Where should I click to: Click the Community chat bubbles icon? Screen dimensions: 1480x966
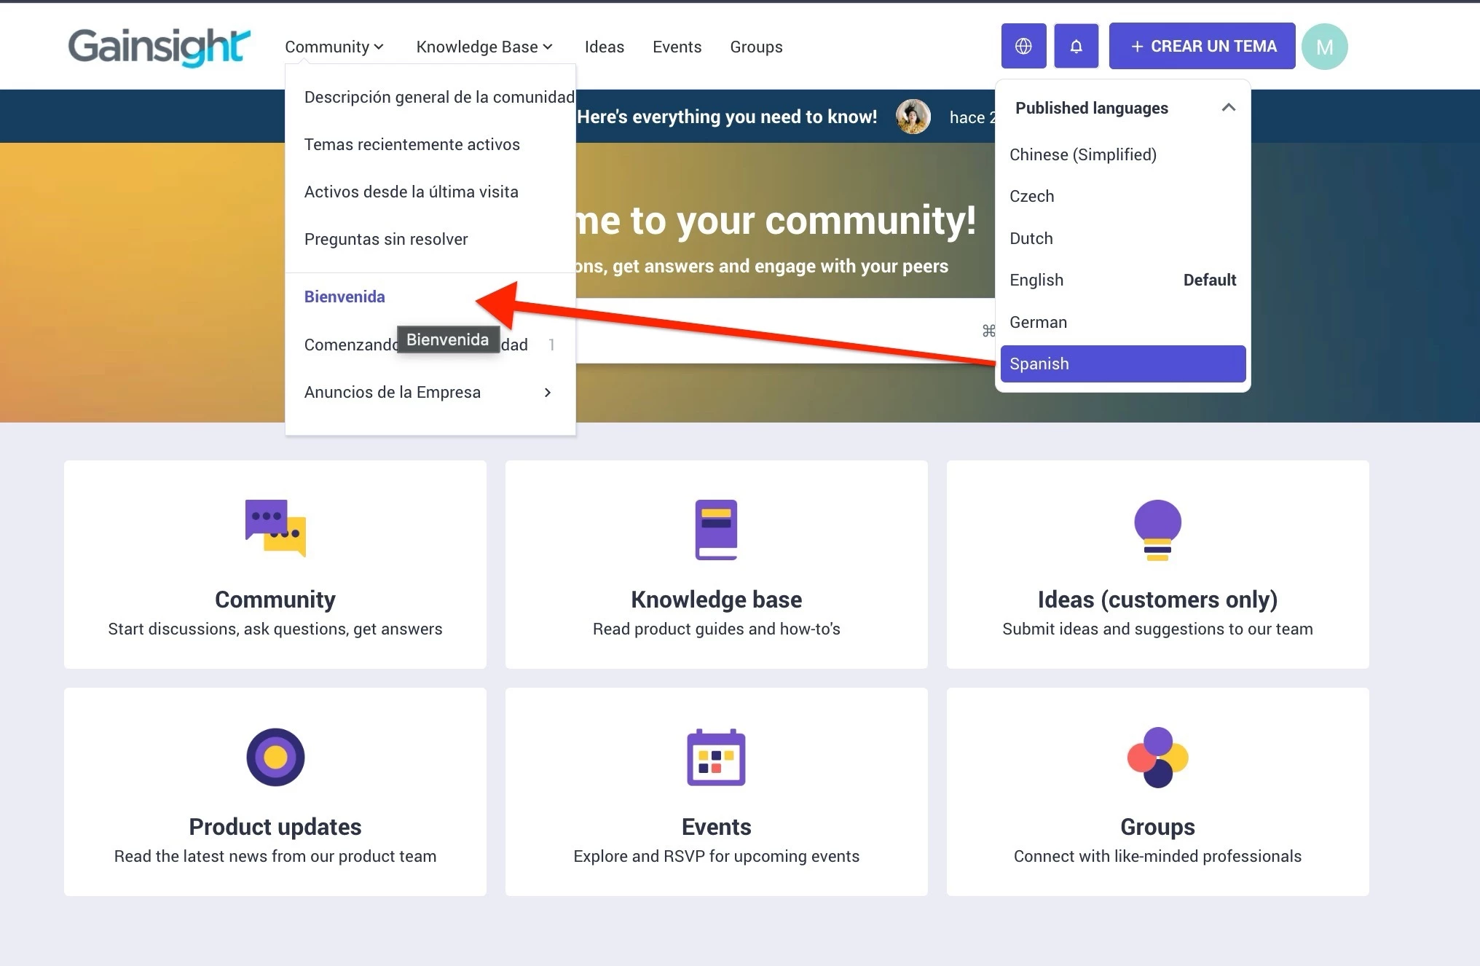coord(275,528)
